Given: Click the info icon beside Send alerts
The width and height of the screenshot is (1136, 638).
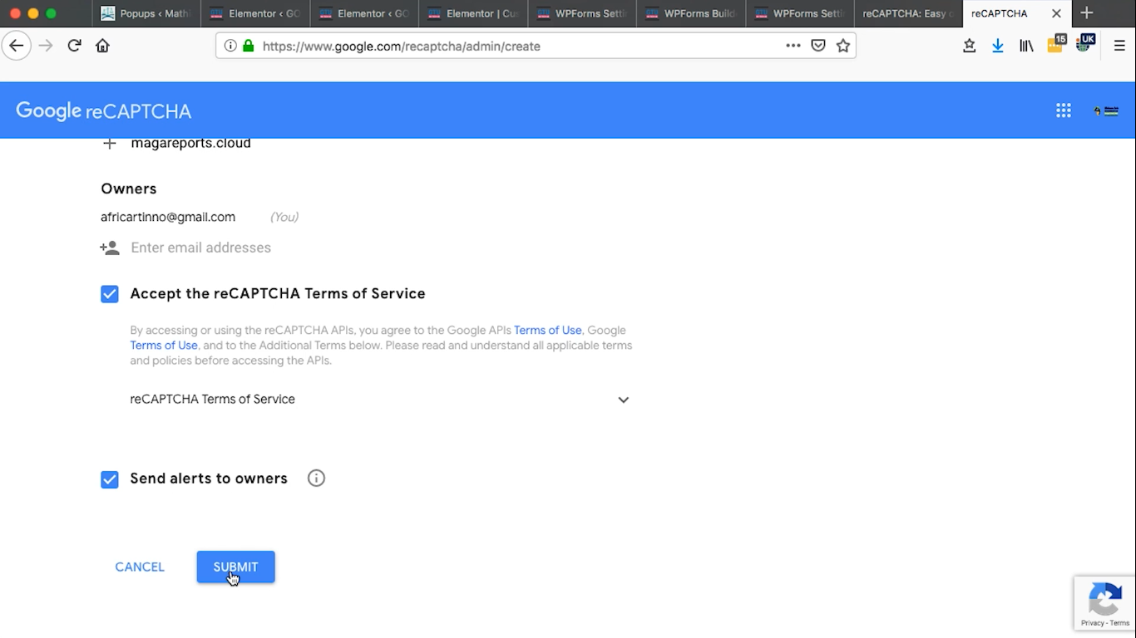Looking at the screenshot, I should [x=316, y=478].
